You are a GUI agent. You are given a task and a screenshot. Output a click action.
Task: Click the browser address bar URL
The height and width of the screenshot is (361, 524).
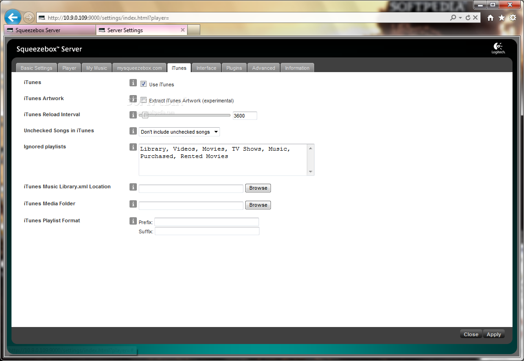click(108, 18)
